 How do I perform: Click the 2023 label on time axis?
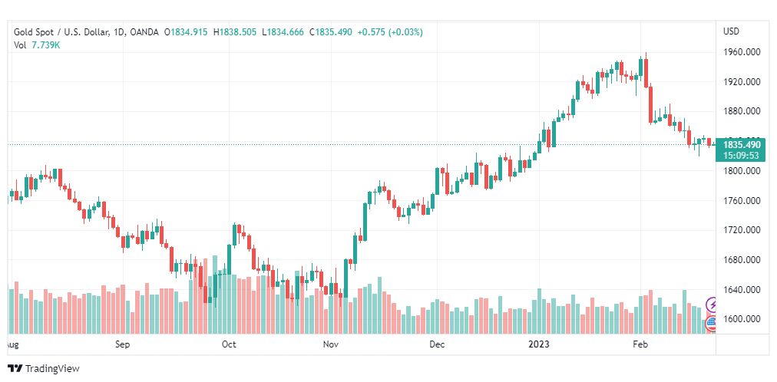539,344
